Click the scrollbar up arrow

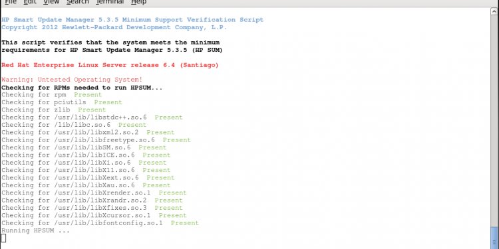pos(494,11)
